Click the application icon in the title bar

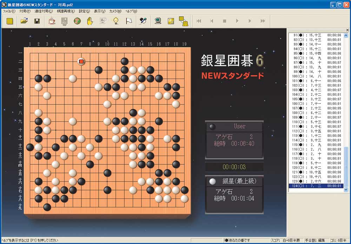[4, 5]
